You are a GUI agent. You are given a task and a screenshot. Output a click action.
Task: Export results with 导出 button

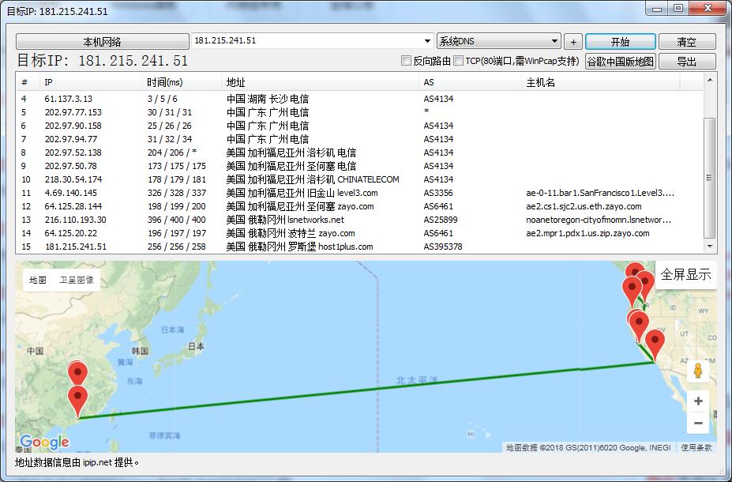coord(686,62)
